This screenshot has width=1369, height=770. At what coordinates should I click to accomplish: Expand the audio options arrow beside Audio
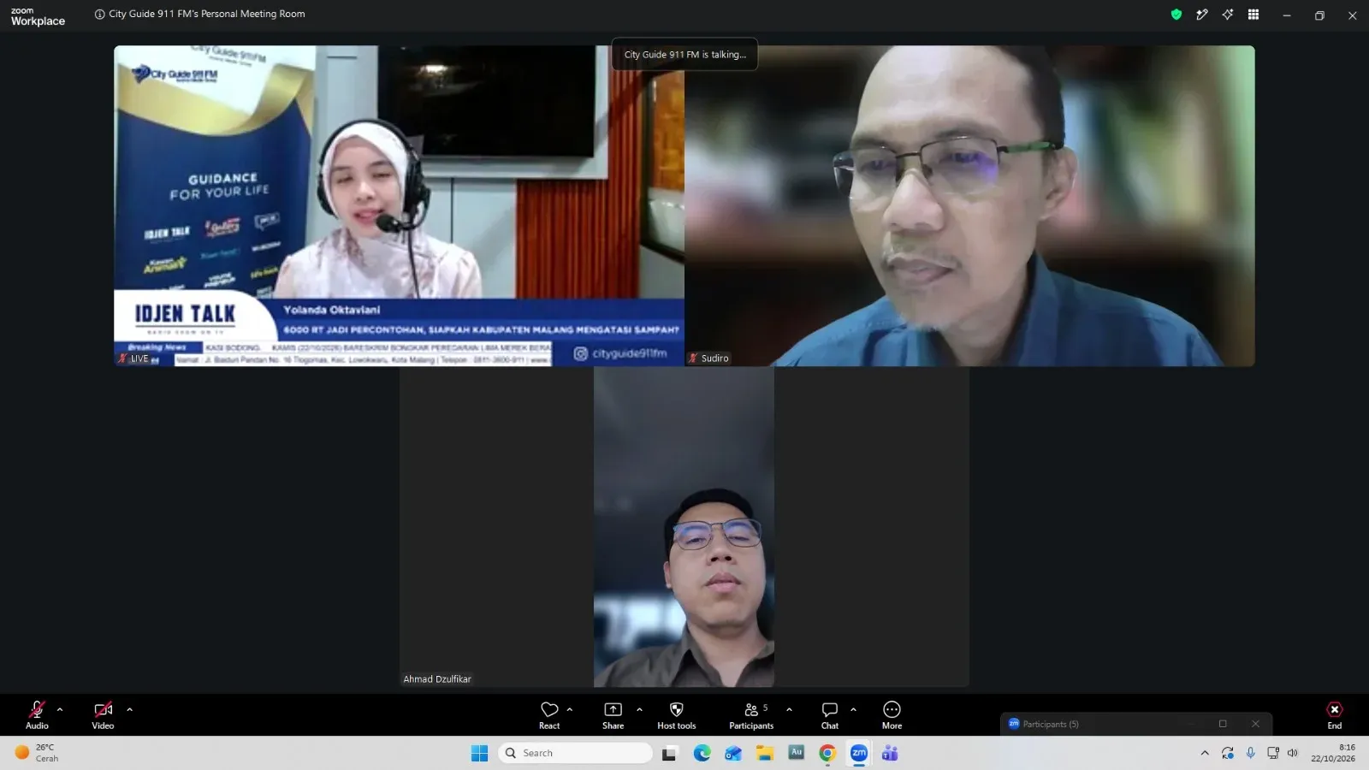60,709
